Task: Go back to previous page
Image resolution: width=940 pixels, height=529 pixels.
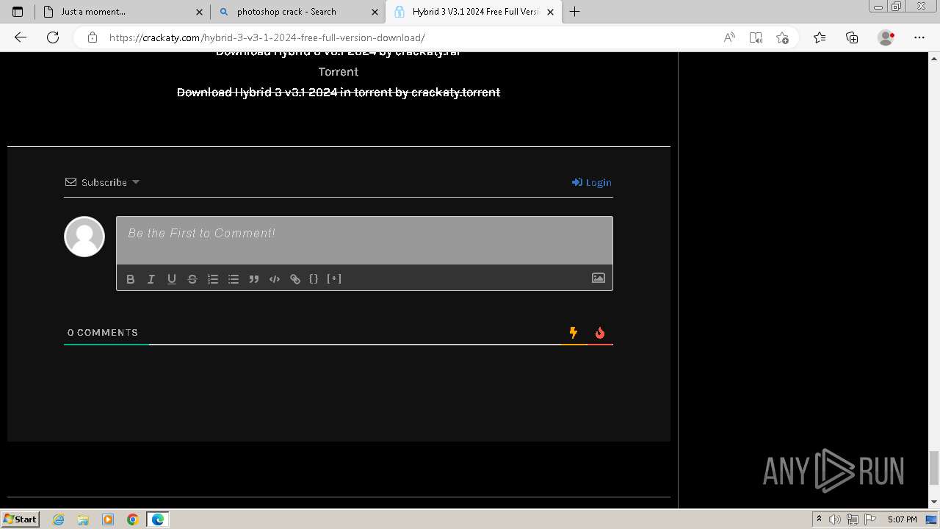Action: pyautogui.click(x=21, y=37)
